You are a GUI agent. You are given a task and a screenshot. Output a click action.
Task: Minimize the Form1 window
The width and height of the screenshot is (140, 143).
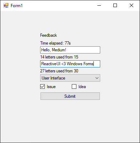coord(99,5)
